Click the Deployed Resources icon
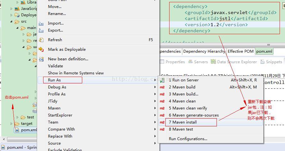Viewport: 285px width, 151px height. pos(17,15)
